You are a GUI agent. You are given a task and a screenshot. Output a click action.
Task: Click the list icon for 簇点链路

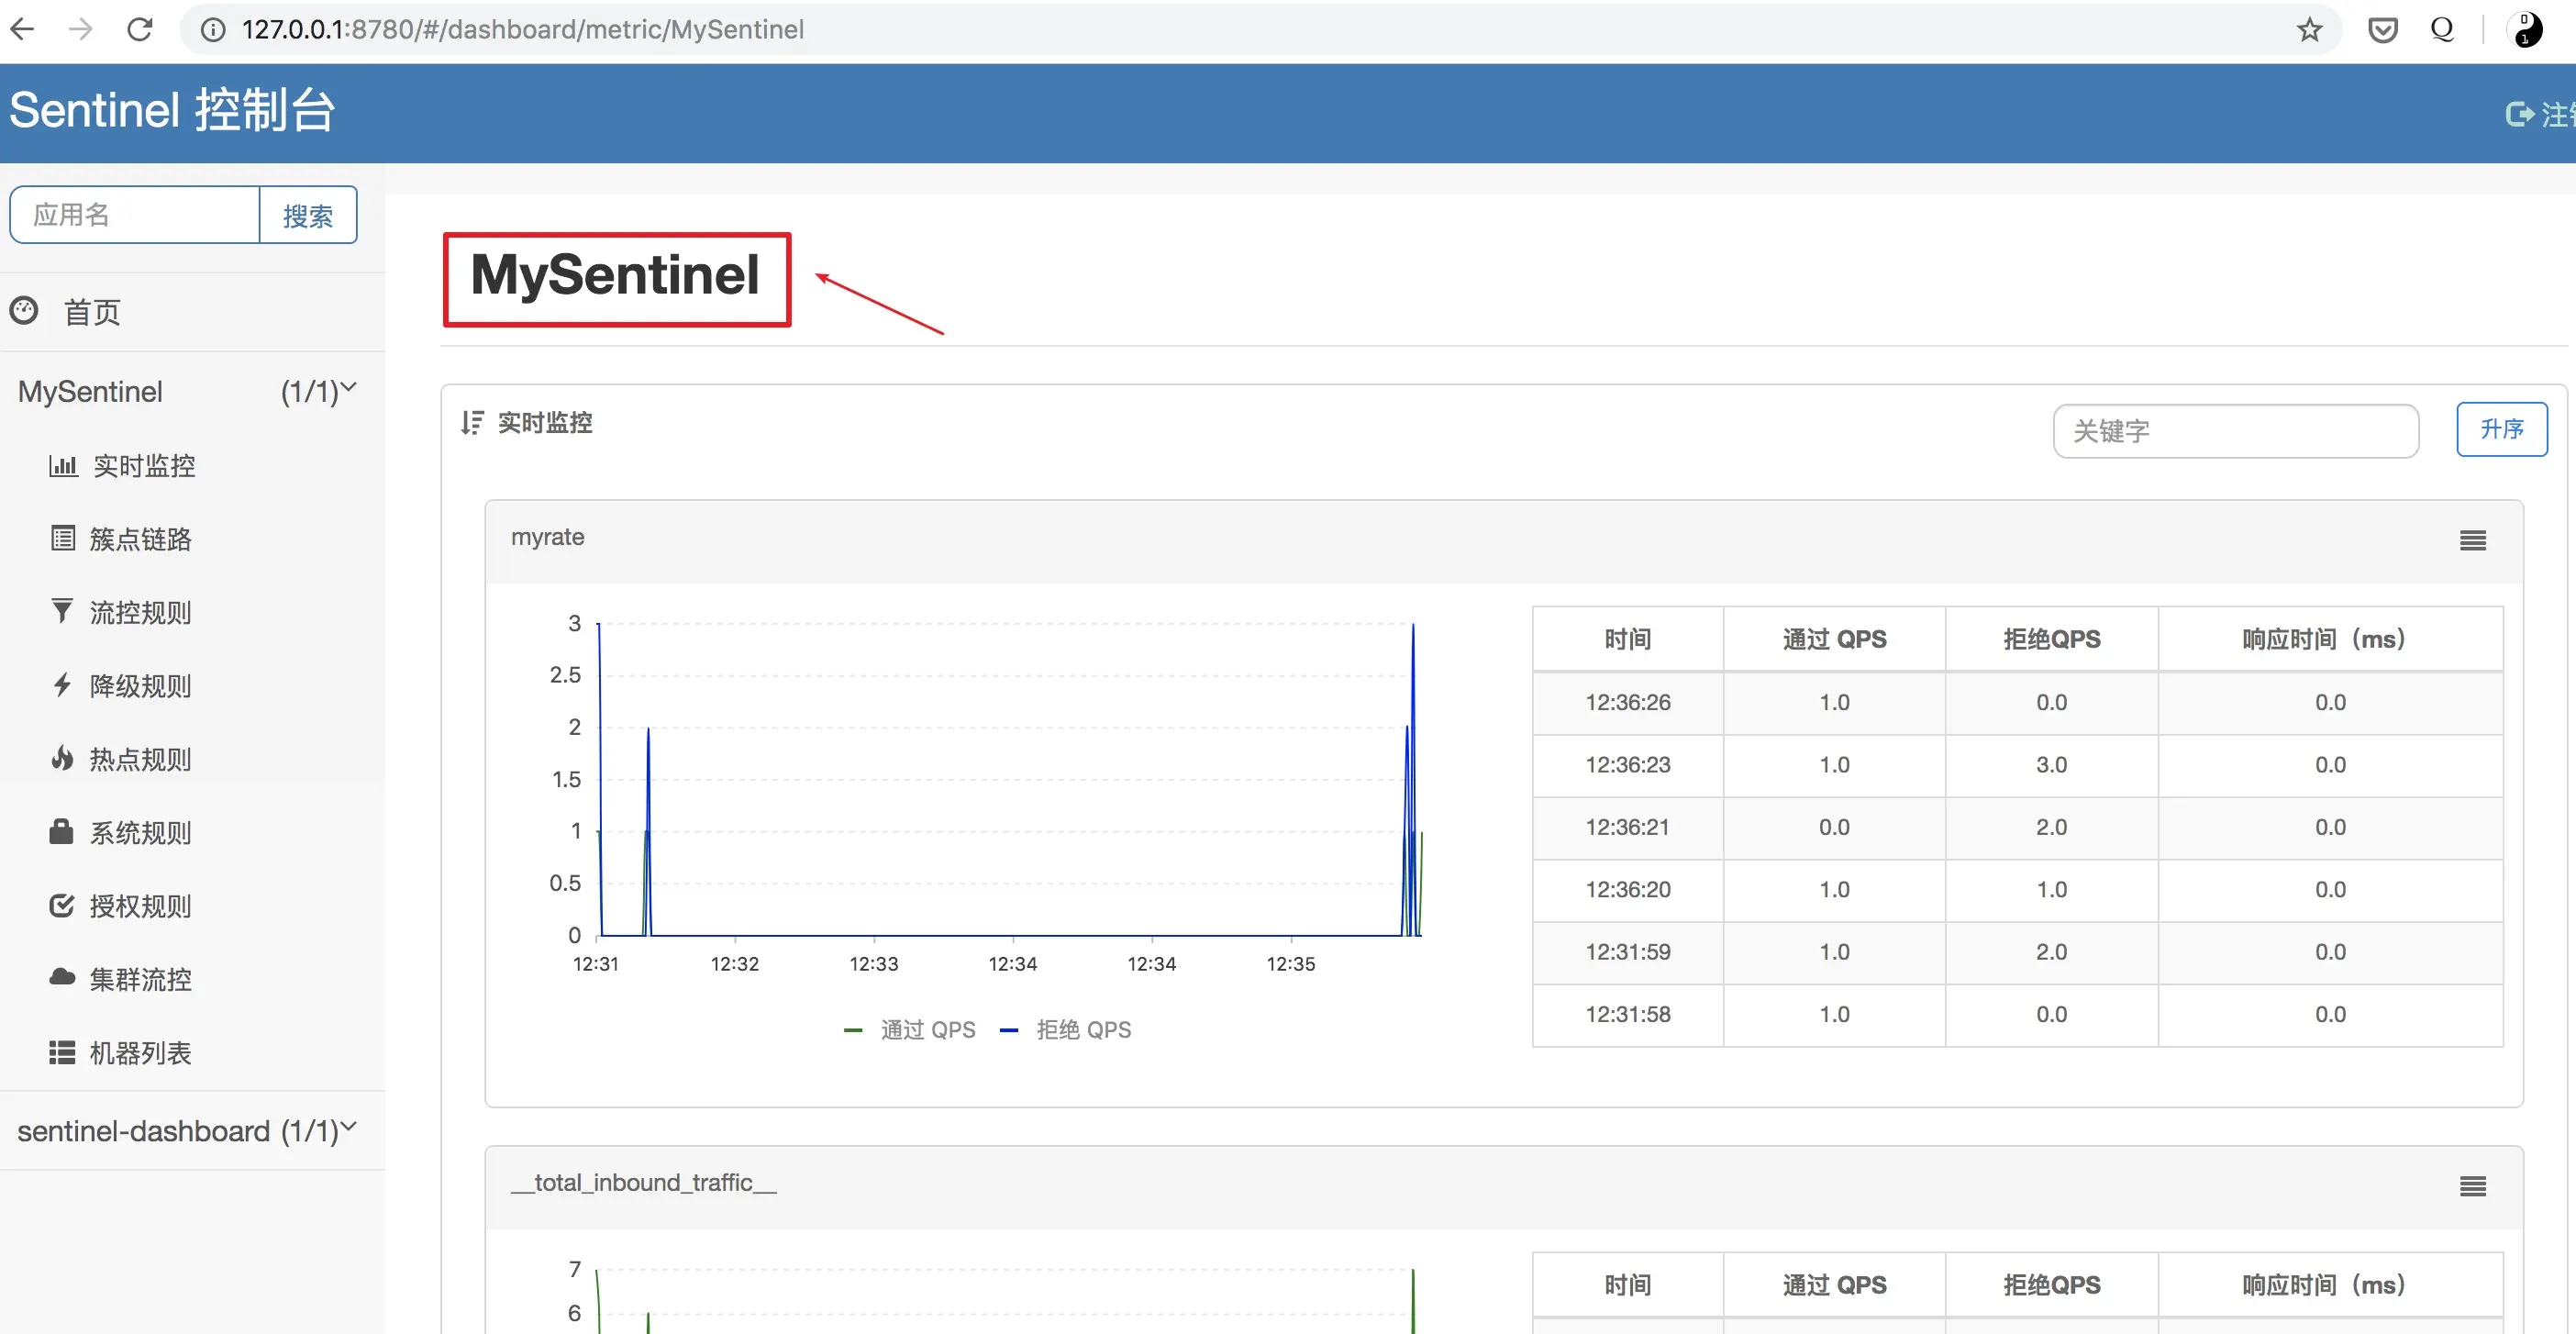pyautogui.click(x=63, y=539)
